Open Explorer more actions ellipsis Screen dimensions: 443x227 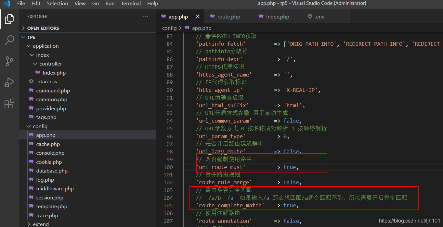tap(145, 16)
